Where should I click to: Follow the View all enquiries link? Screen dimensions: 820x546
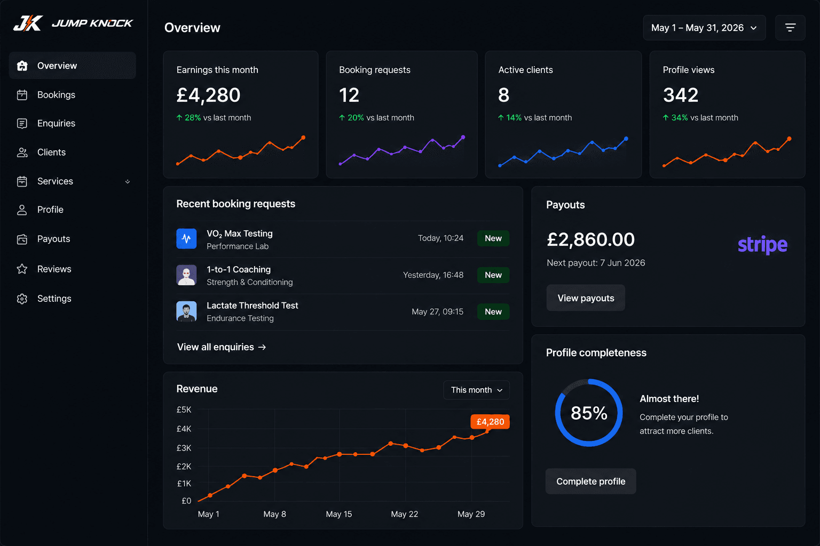(222, 347)
